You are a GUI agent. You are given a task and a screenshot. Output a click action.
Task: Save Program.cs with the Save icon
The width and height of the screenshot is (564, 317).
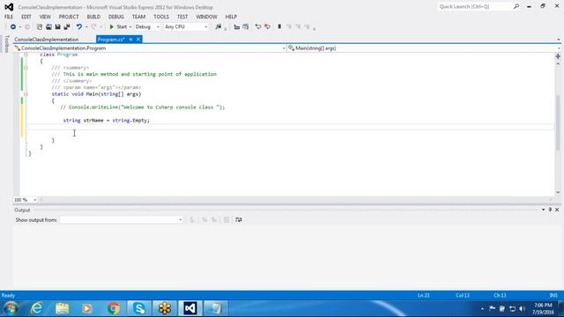point(57,27)
